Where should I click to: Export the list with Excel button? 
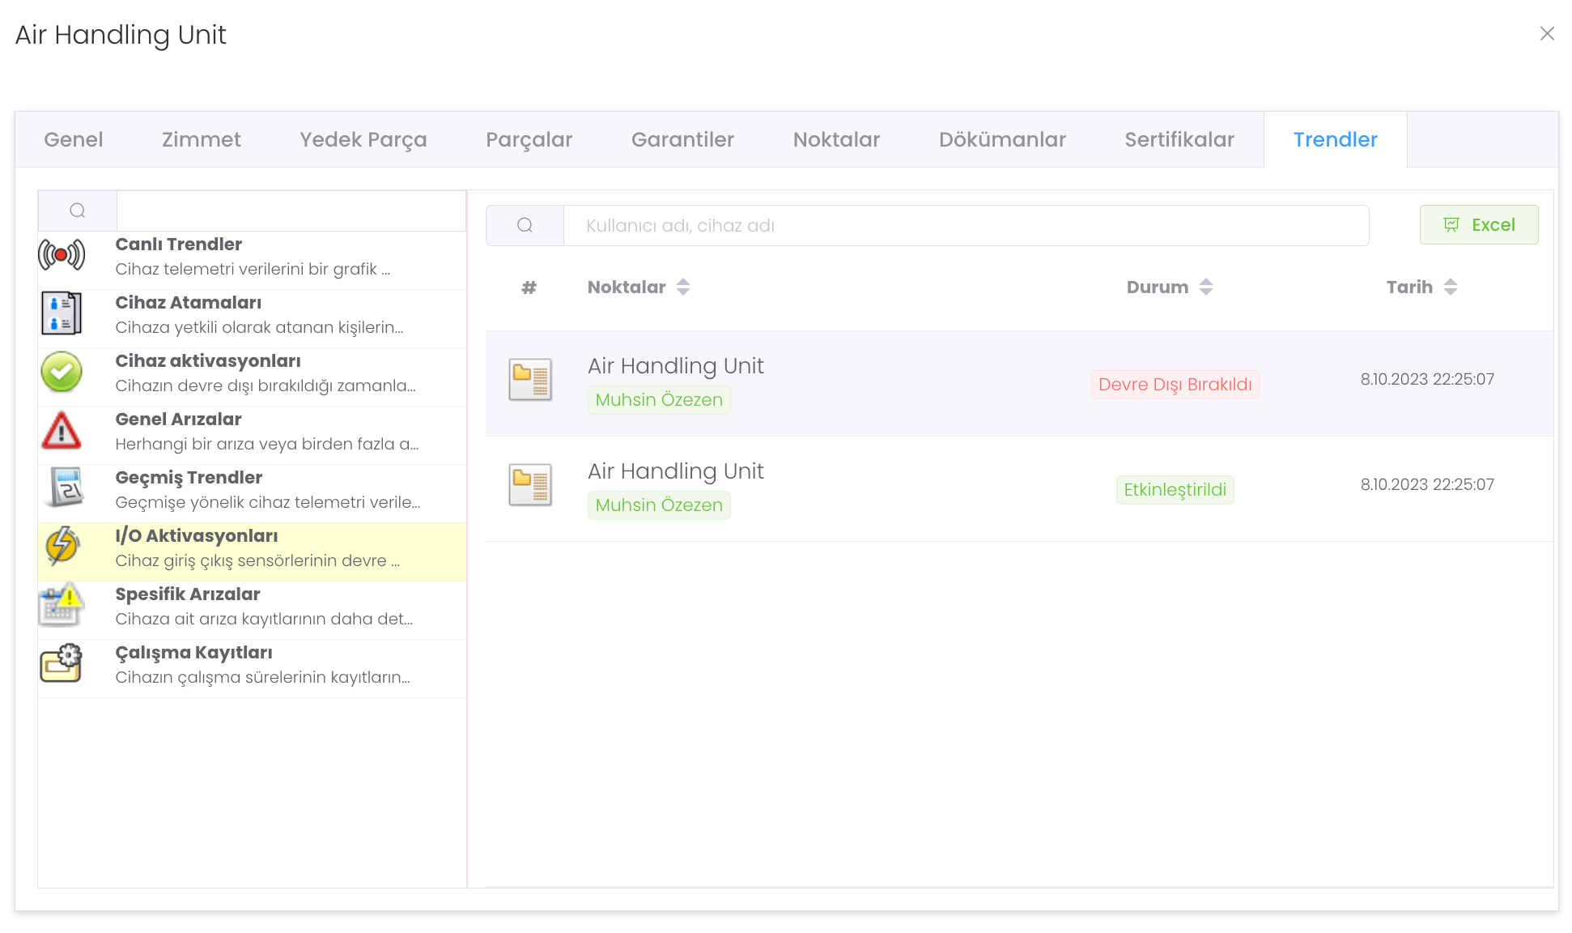[1478, 225]
